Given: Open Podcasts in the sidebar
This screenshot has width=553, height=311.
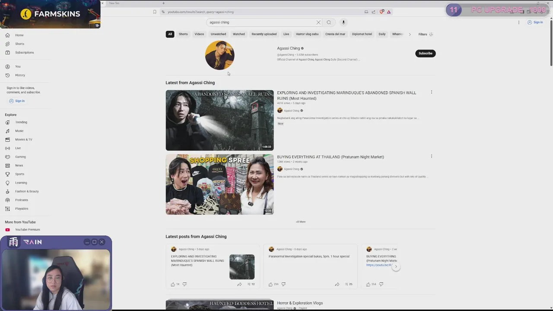Looking at the screenshot, I should pos(22,200).
